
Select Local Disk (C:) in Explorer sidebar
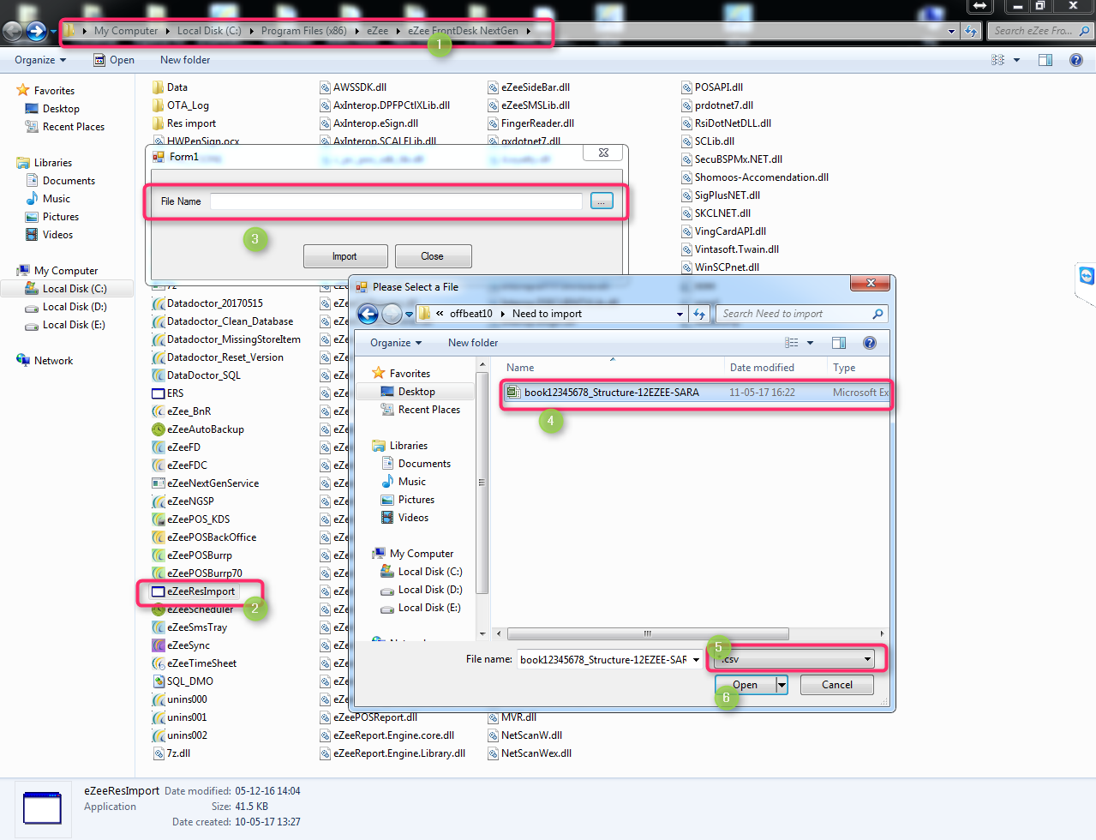click(x=67, y=289)
